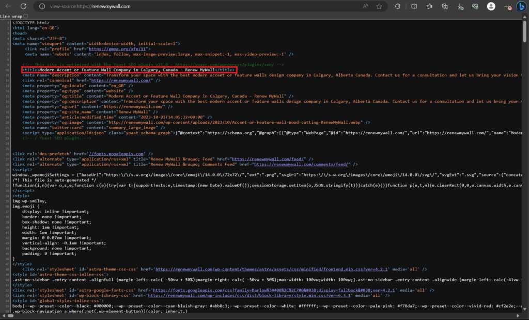Click the horizontal scrollbar thumb
Viewport: 529px width, 320px height.
[x=10, y=316]
